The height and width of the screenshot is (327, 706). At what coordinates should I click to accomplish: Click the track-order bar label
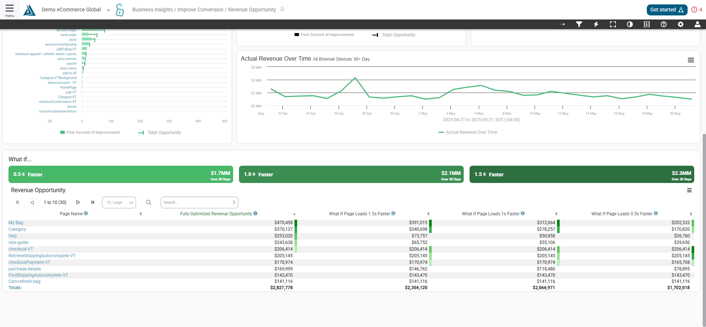tap(68, 35)
